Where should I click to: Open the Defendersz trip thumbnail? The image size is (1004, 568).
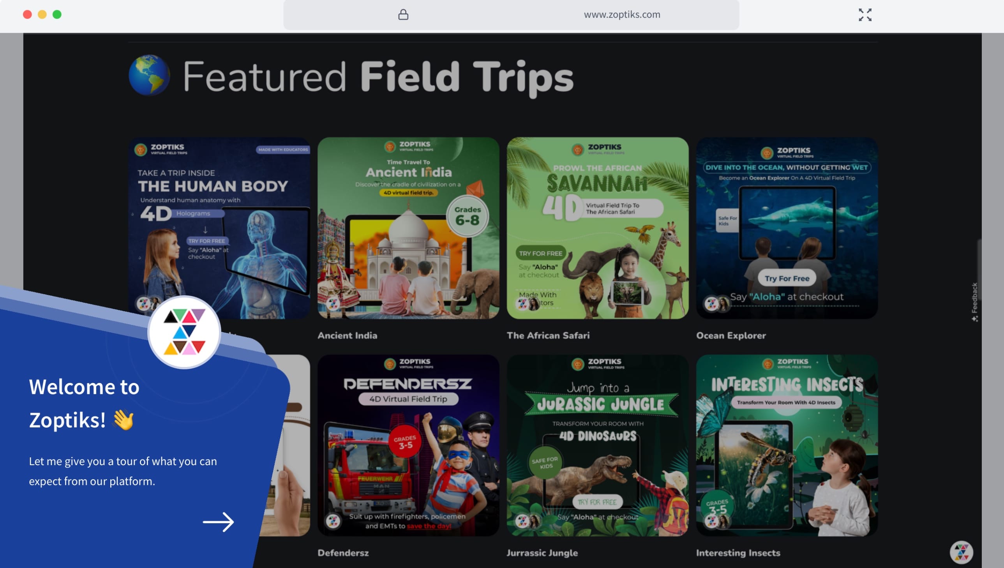point(408,445)
